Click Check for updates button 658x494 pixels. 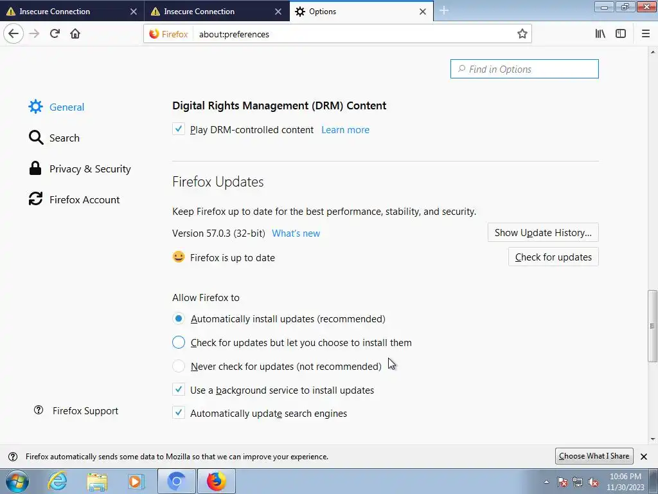[553, 257]
